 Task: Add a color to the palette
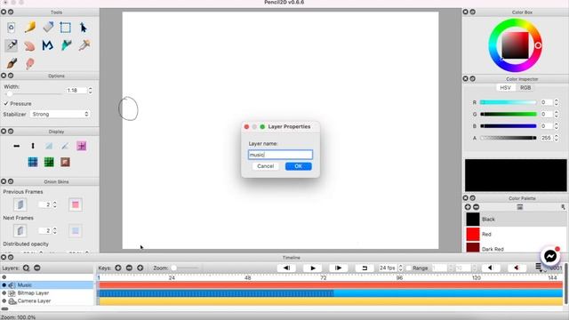coord(468,207)
